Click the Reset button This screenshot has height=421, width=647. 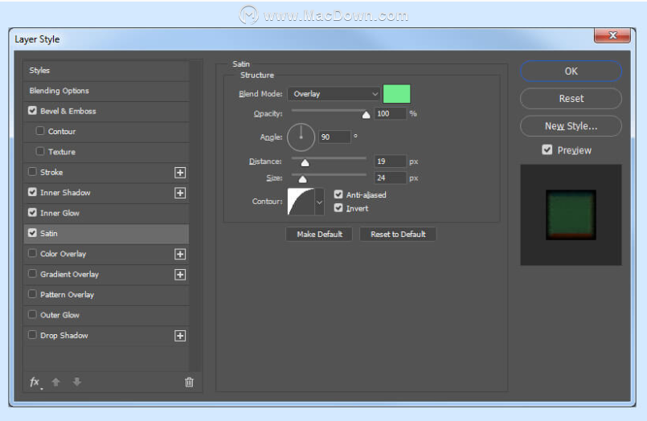[x=571, y=99]
